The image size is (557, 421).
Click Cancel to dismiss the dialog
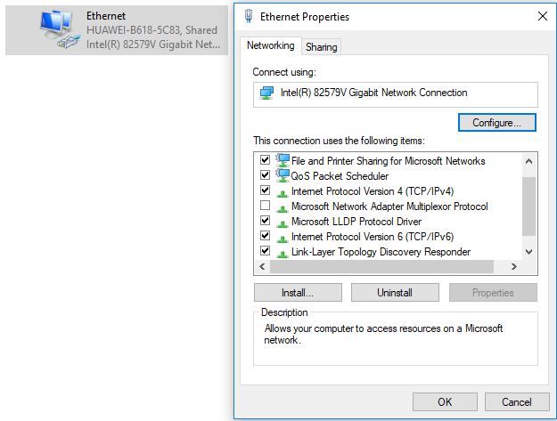point(517,401)
